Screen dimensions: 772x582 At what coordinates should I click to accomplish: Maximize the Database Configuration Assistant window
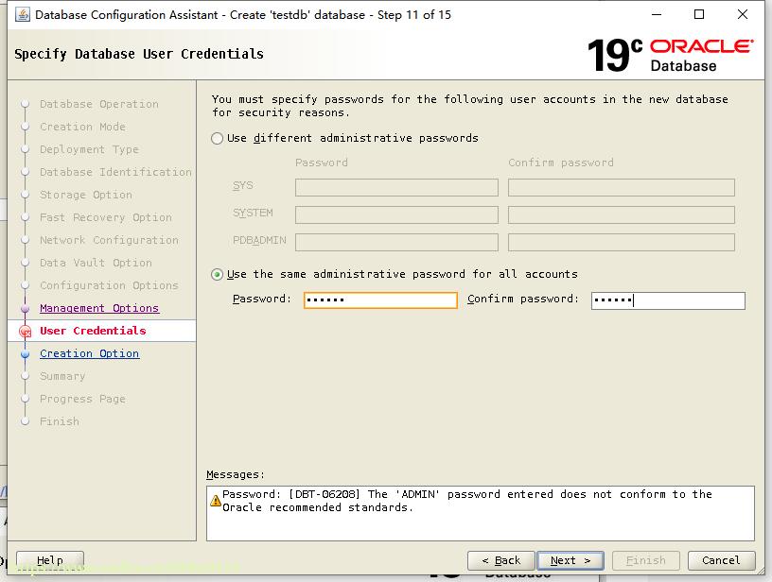coord(699,15)
